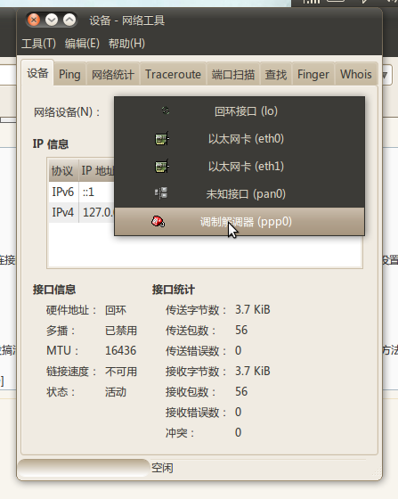Click the red ppp0 modem icon
The image size is (398, 499).
pos(158,222)
